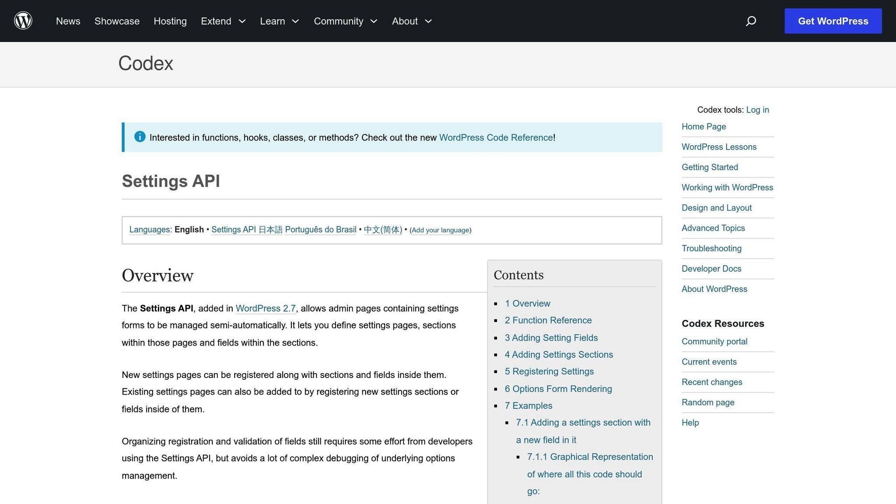Open Community portal resource link
The width and height of the screenshot is (896, 504).
click(714, 342)
